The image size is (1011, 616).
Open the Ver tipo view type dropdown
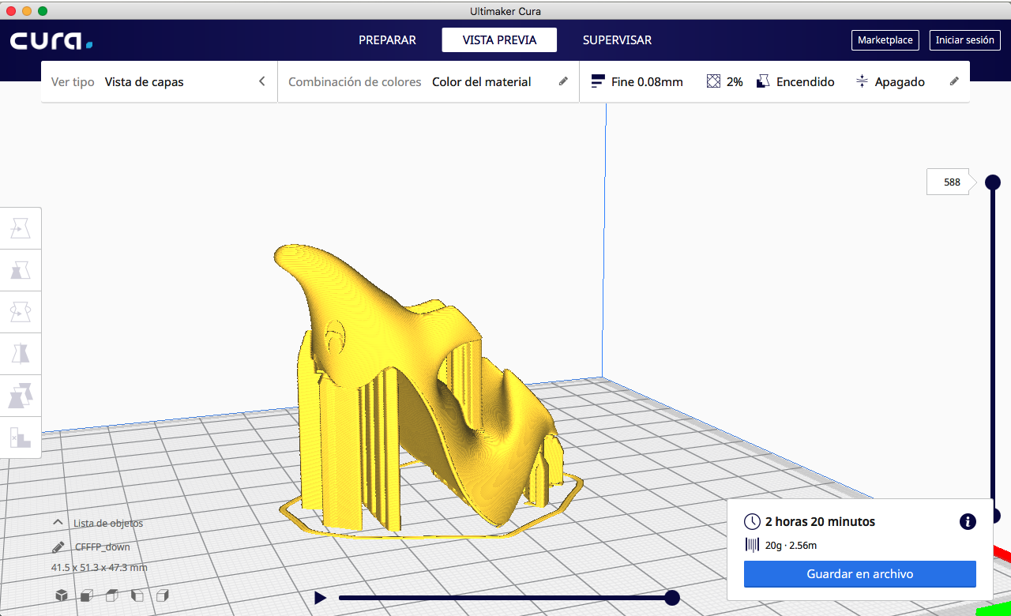tap(159, 81)
